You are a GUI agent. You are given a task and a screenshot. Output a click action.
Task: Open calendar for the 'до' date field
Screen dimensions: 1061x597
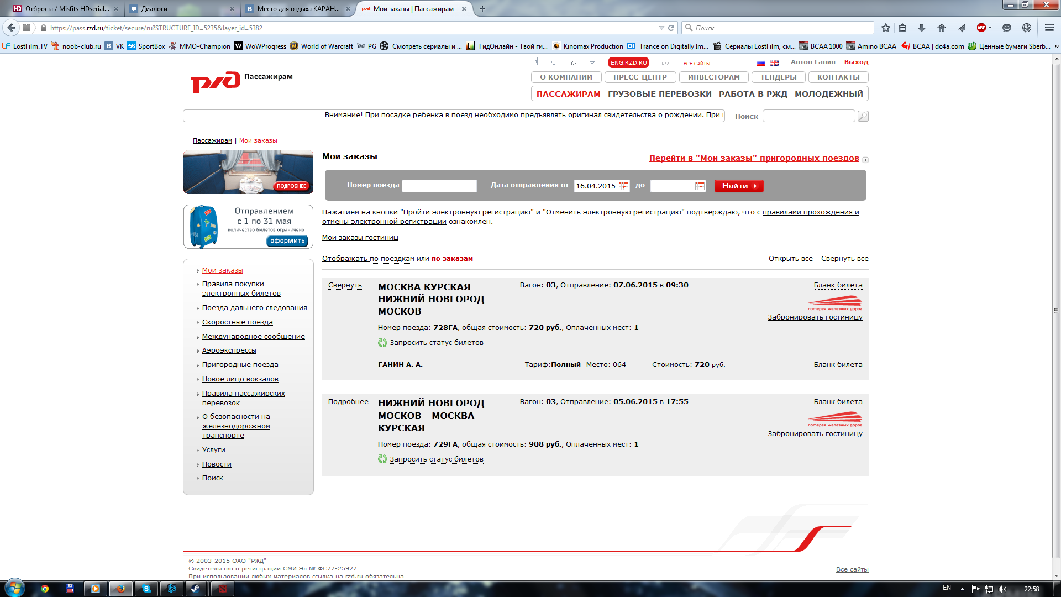700,186
